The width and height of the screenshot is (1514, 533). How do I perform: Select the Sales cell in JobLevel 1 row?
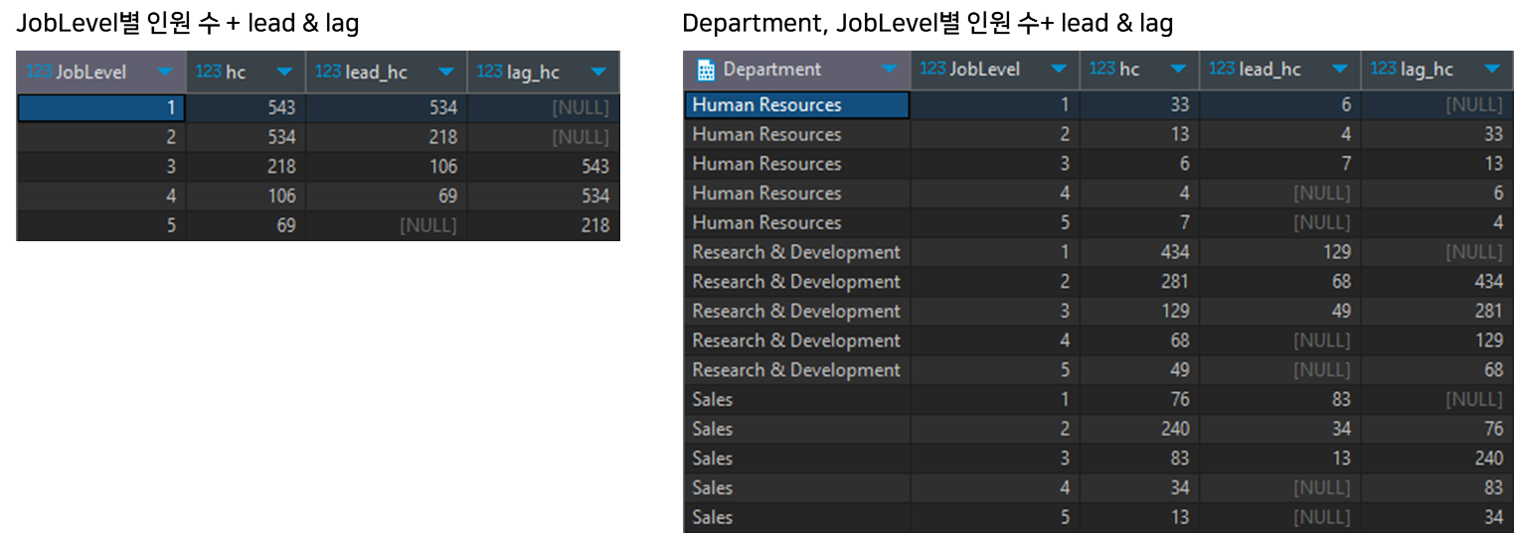(x=797, y=399)
